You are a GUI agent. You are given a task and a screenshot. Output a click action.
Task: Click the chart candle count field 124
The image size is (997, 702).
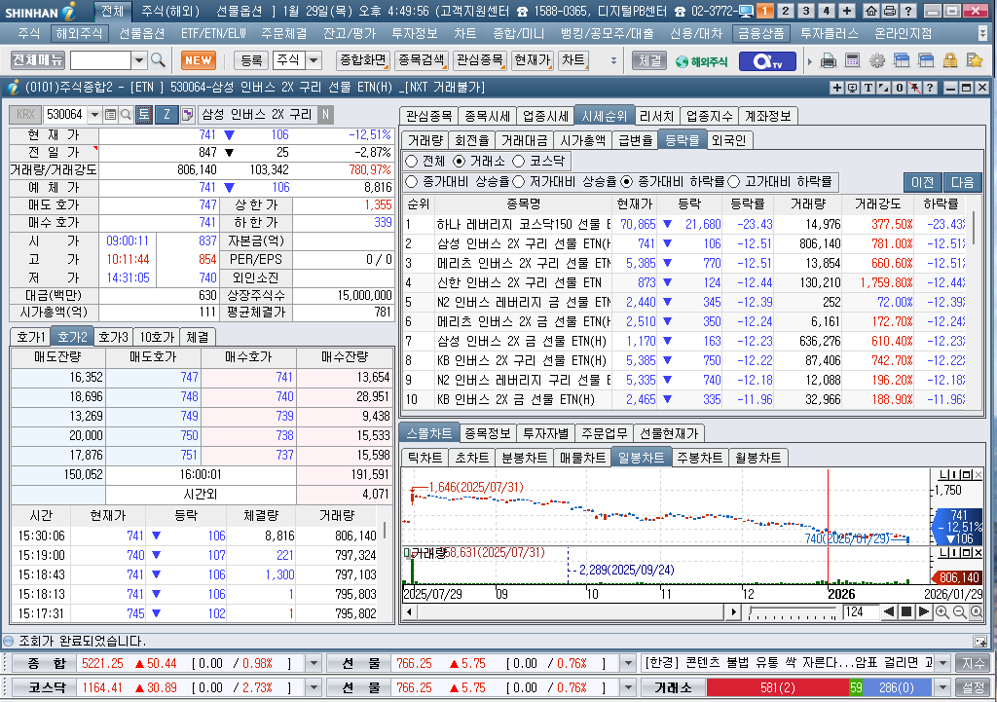861,612
